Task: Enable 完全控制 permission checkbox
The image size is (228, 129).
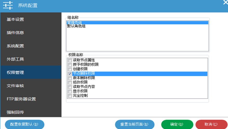Action: [x=70, y=96]
